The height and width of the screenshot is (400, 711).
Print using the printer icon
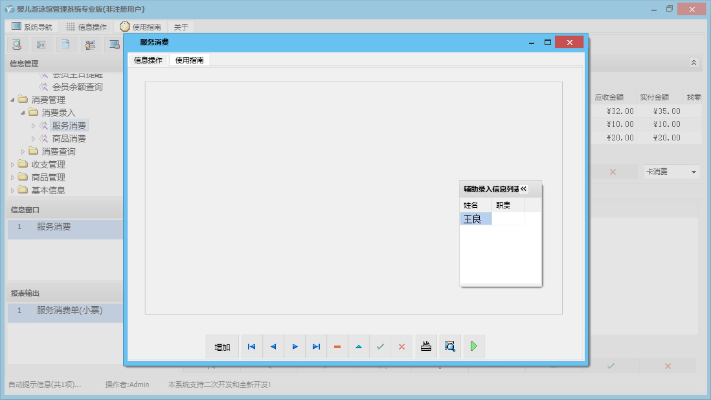(425, 346)
